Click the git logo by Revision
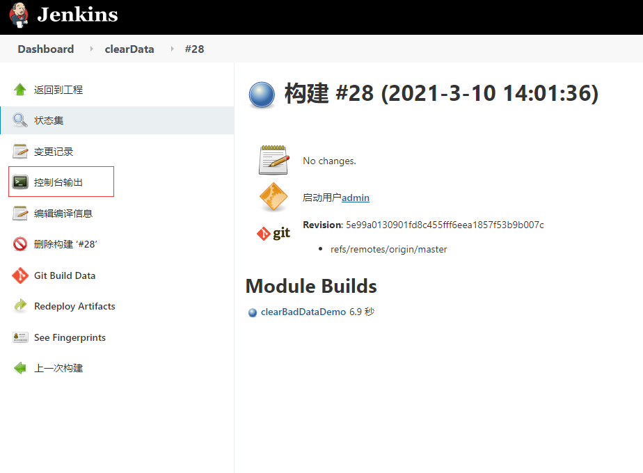This screenshot has width=643, height=473. [x=273, y=233]
